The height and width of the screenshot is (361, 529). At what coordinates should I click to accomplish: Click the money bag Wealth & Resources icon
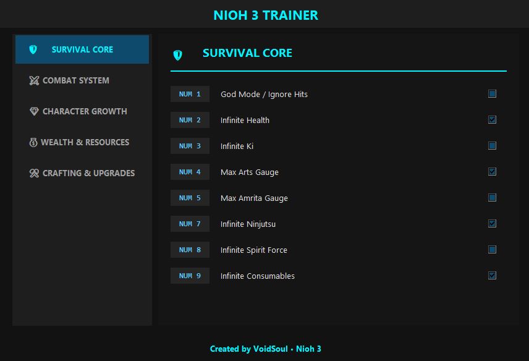point(33,142)
